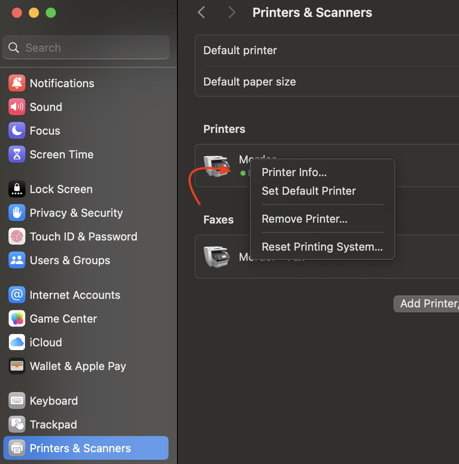Choose Printer Info from context menu
Screen dimensions: 459x464
(x=294, y=172)
